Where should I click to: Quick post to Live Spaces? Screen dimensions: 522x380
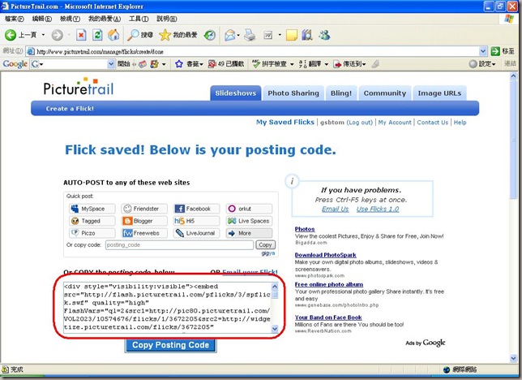click(249, 221)
